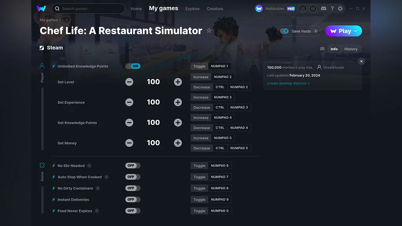Click the Discord icon in header
Screen dimensions: 402x226
(324, 9)
